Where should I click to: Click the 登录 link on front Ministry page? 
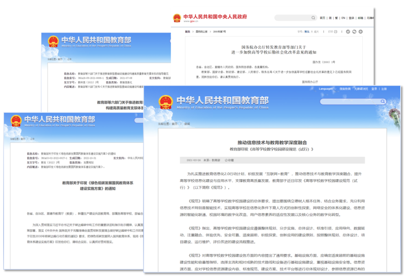pyautogui.click(x=374, y=89)
